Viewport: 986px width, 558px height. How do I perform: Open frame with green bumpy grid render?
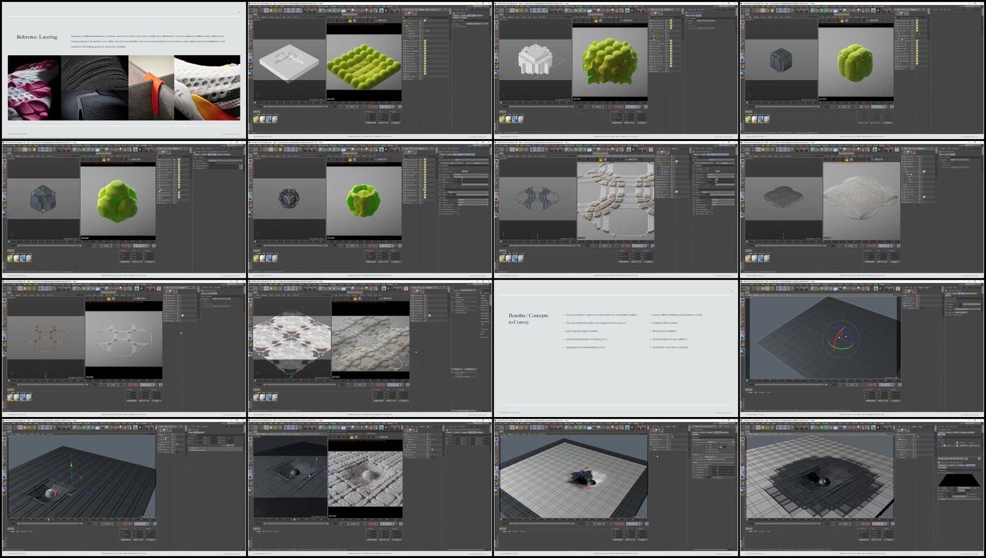[370, 70]
